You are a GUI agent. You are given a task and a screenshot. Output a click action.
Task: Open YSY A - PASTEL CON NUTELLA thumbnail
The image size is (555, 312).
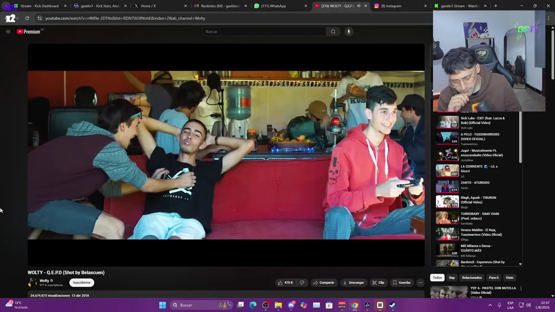449,292
